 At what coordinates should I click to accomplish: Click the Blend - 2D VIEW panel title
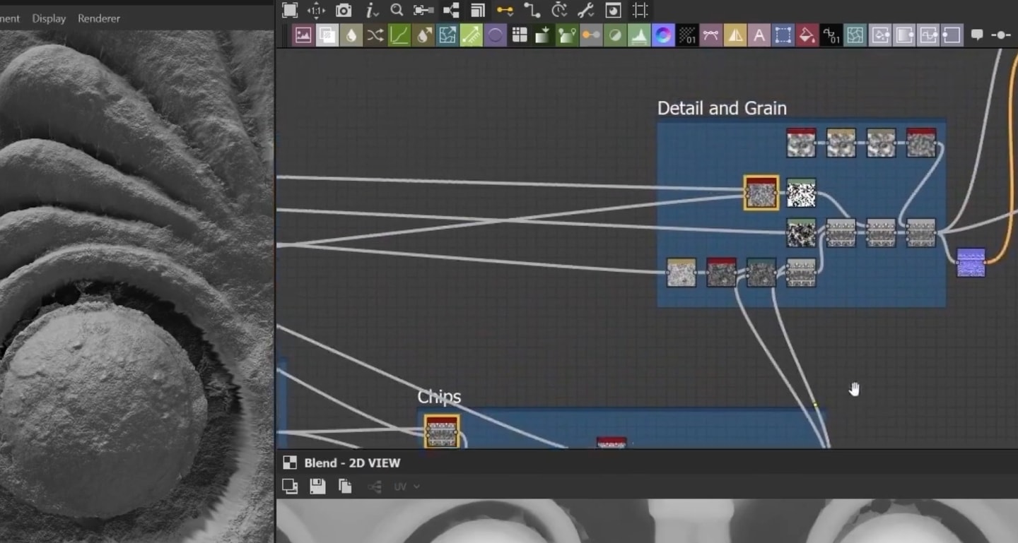click(x=352, y=463)
